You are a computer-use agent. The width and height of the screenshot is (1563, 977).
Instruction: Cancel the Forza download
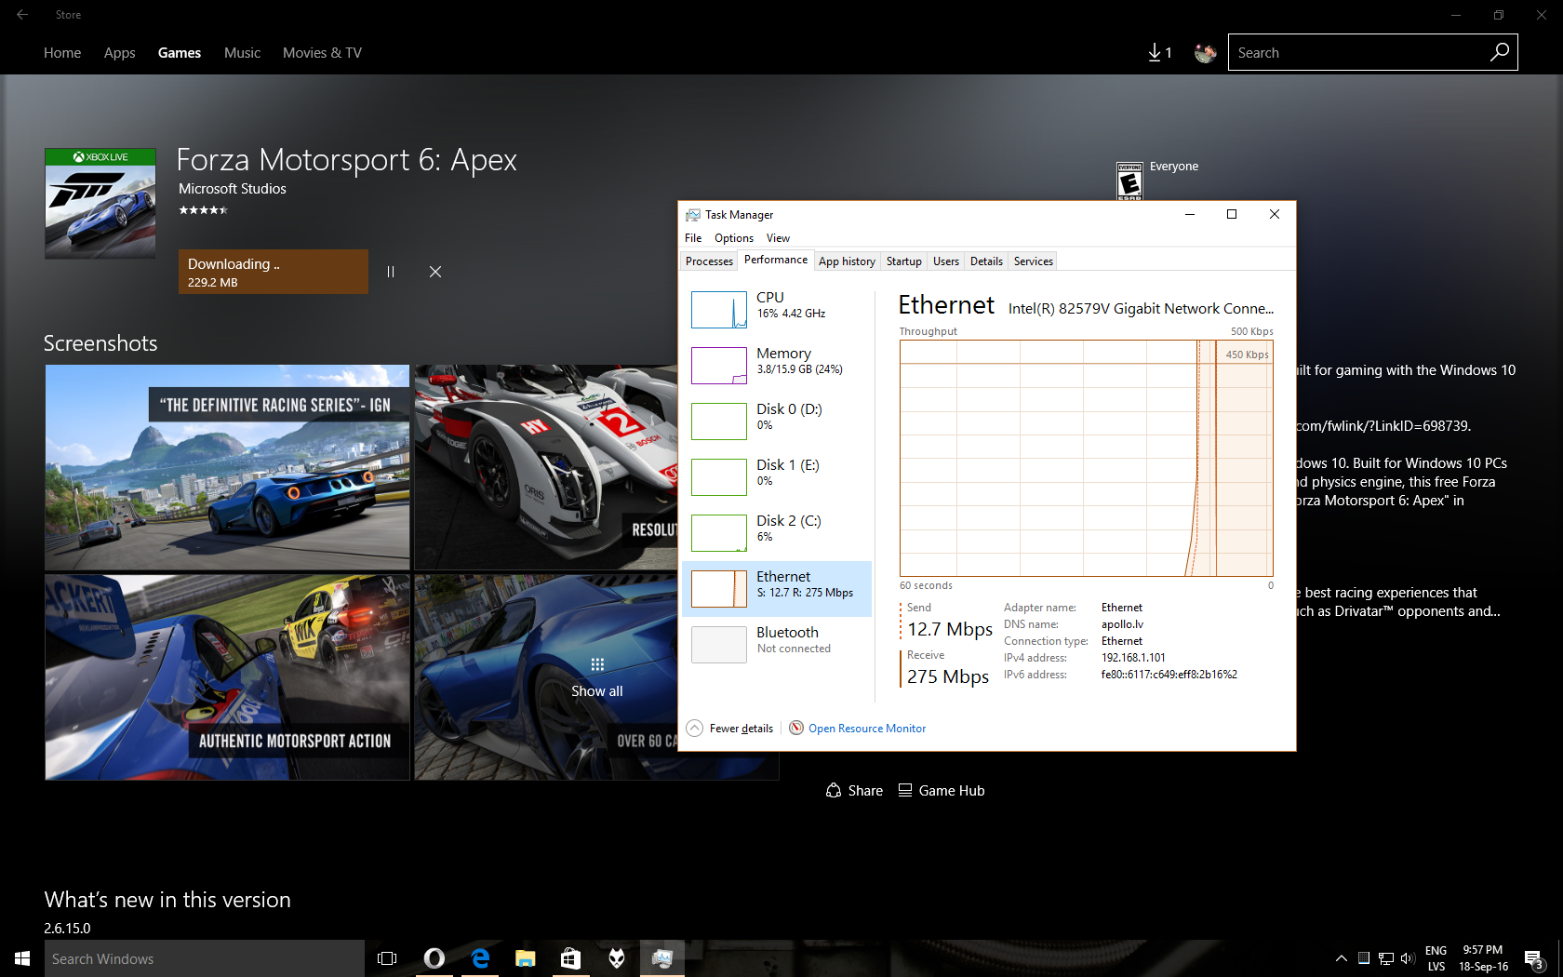point(435,272)
